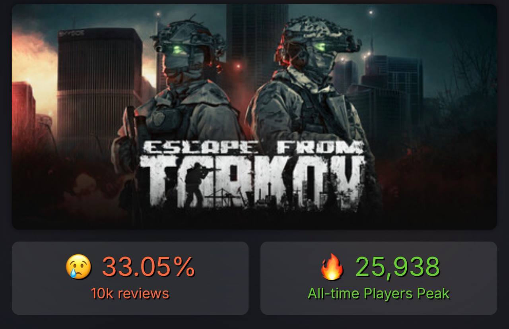Screen dimensions: 509x329
Task: Select the review score card background
Action: click(x=130, y=278)
